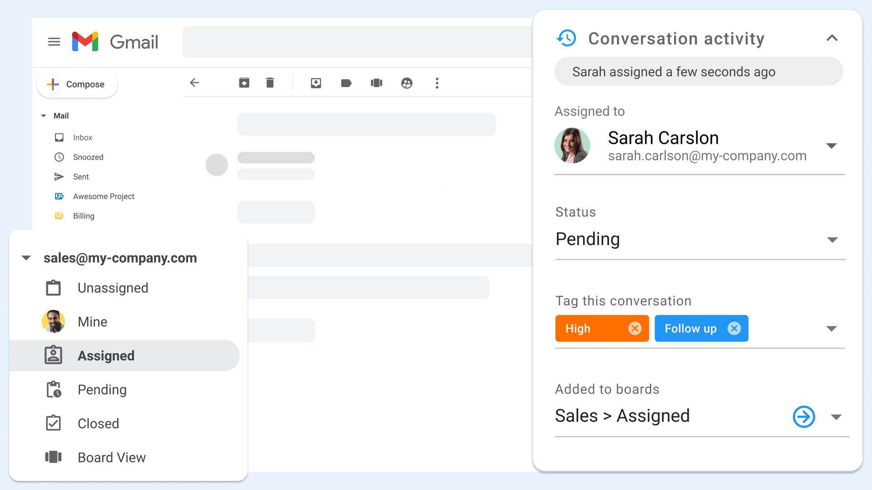Viewport: 872px width, 490px height.
Task: Click the More options icon in toolbar
Action: (438, 82)
